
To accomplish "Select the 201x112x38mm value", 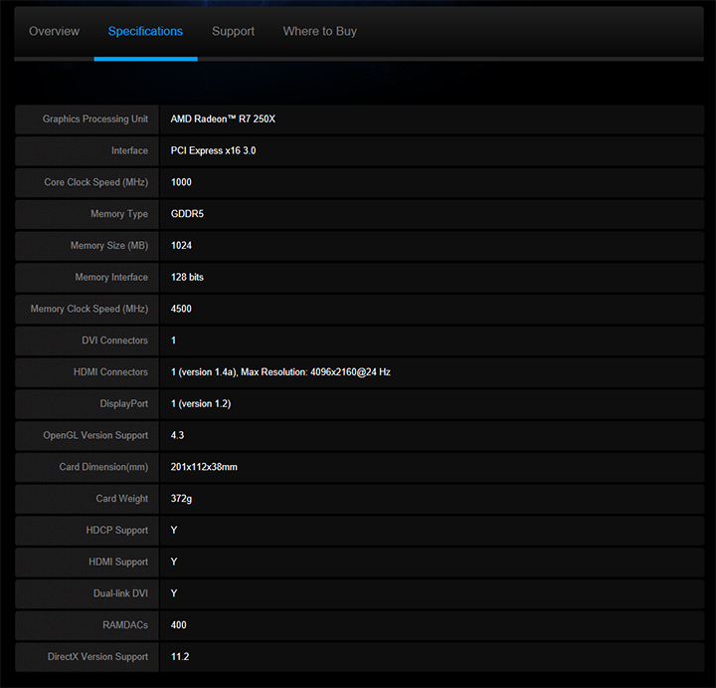I will tap(204, 467).
